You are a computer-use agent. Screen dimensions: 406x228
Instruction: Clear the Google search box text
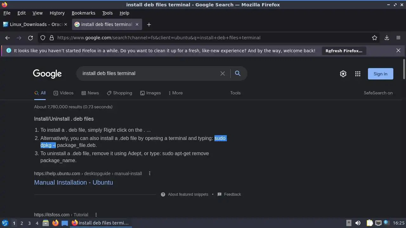tap(223, 73)
